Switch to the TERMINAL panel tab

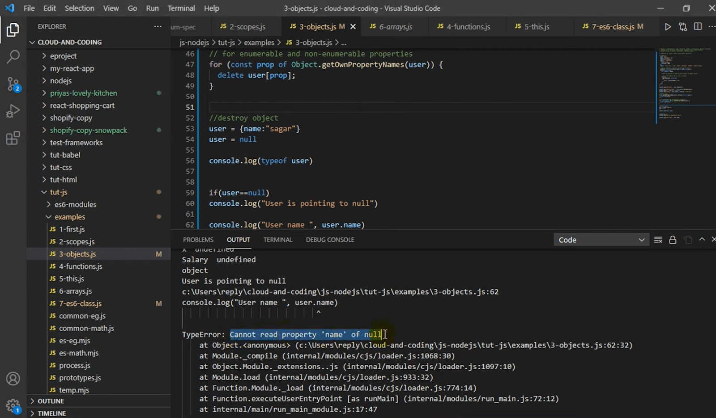tap(277, 240)
